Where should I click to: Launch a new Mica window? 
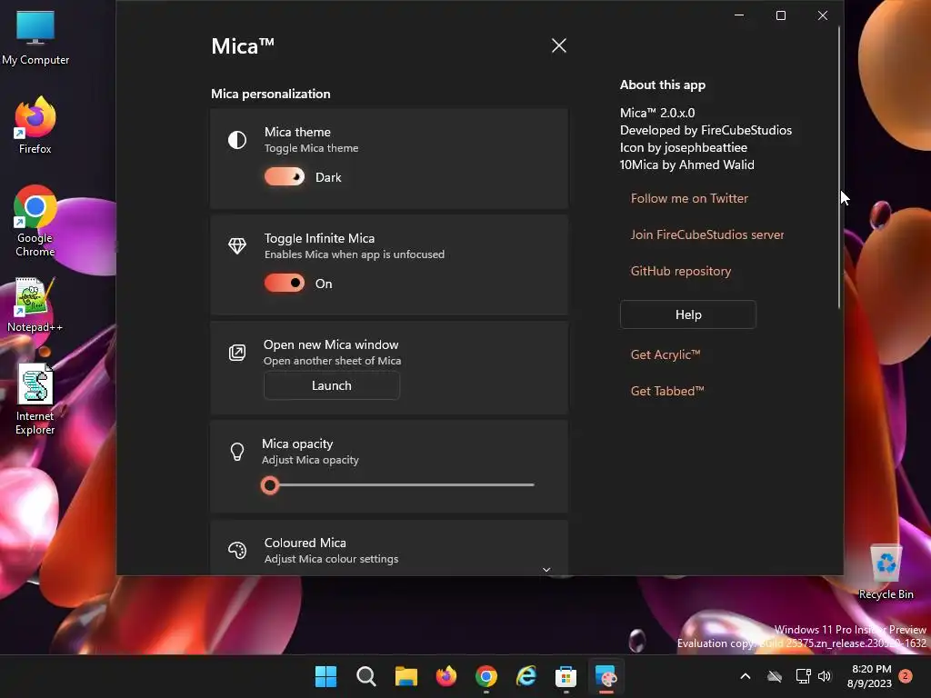(331, 385)
